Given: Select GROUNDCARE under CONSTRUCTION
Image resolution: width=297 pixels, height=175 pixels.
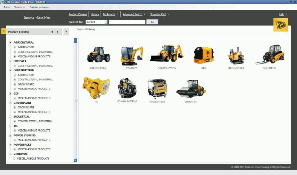Looking at the screenshot, I should (26, 84).
